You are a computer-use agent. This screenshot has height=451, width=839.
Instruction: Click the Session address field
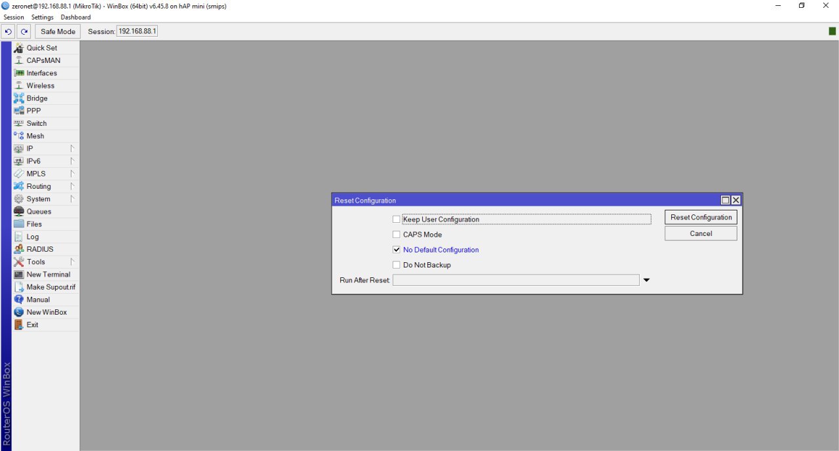coord(137,31)
